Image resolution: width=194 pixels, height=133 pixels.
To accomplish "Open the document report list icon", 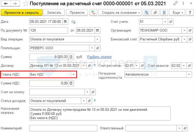I will pos(164,13).
